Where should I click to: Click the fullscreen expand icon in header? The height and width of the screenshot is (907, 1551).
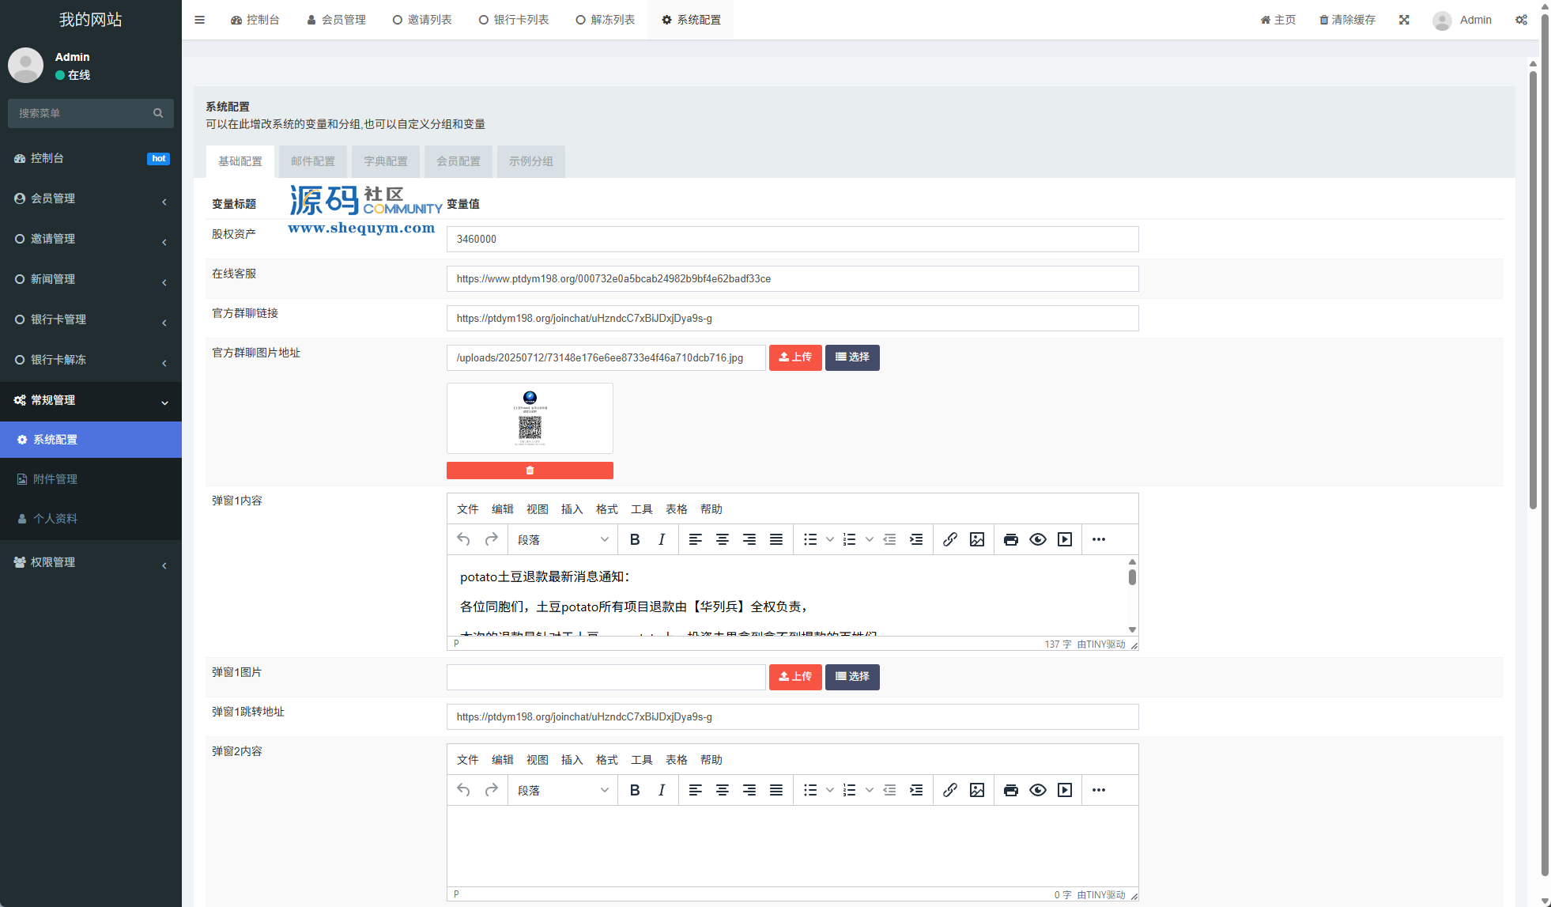[1404, 20]
